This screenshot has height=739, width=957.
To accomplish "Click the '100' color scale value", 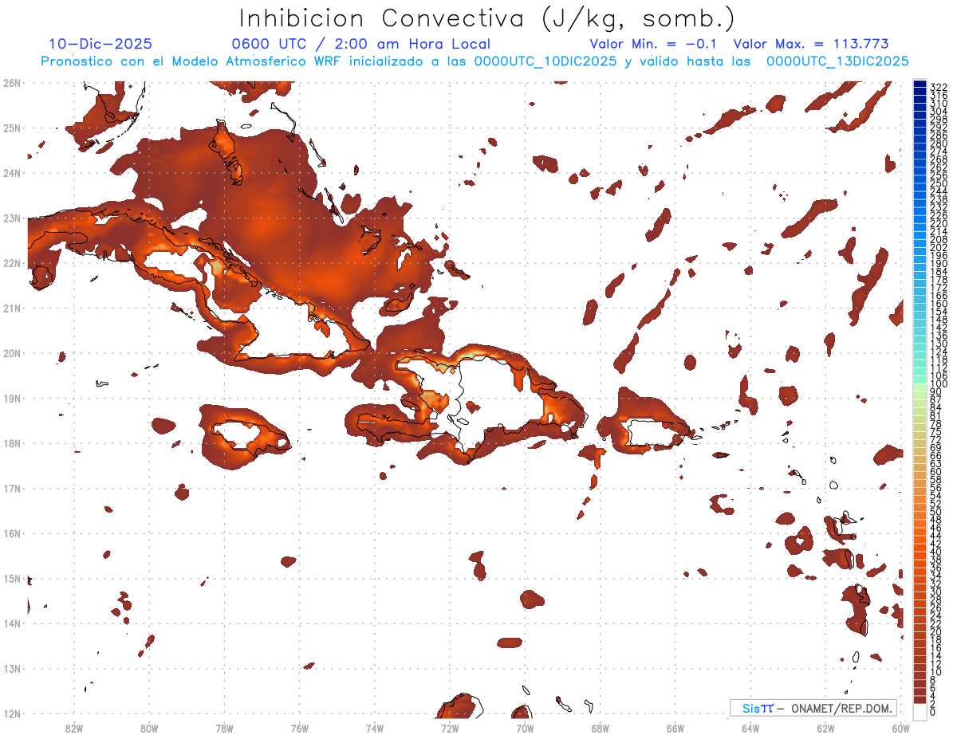I will coord(939,384).
